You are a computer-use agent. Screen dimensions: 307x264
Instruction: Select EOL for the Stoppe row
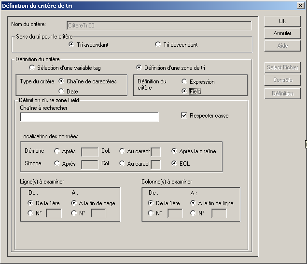174,164
